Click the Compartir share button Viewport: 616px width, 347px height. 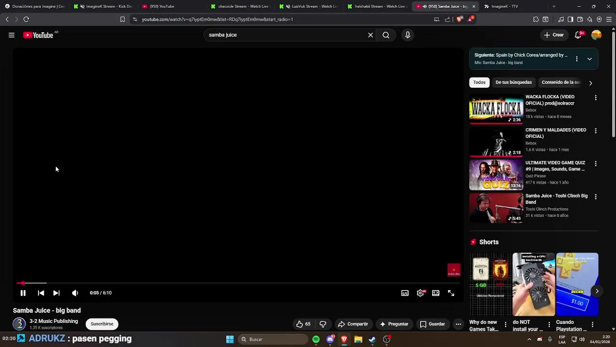point(353,324)
